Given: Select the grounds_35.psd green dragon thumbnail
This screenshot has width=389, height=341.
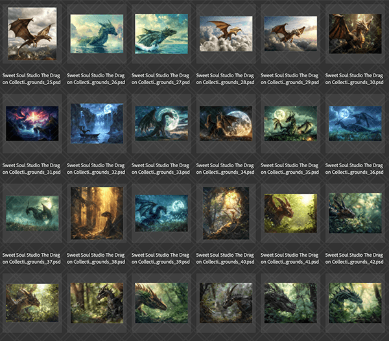Looking at the screenshot, I should click(290, 124).
